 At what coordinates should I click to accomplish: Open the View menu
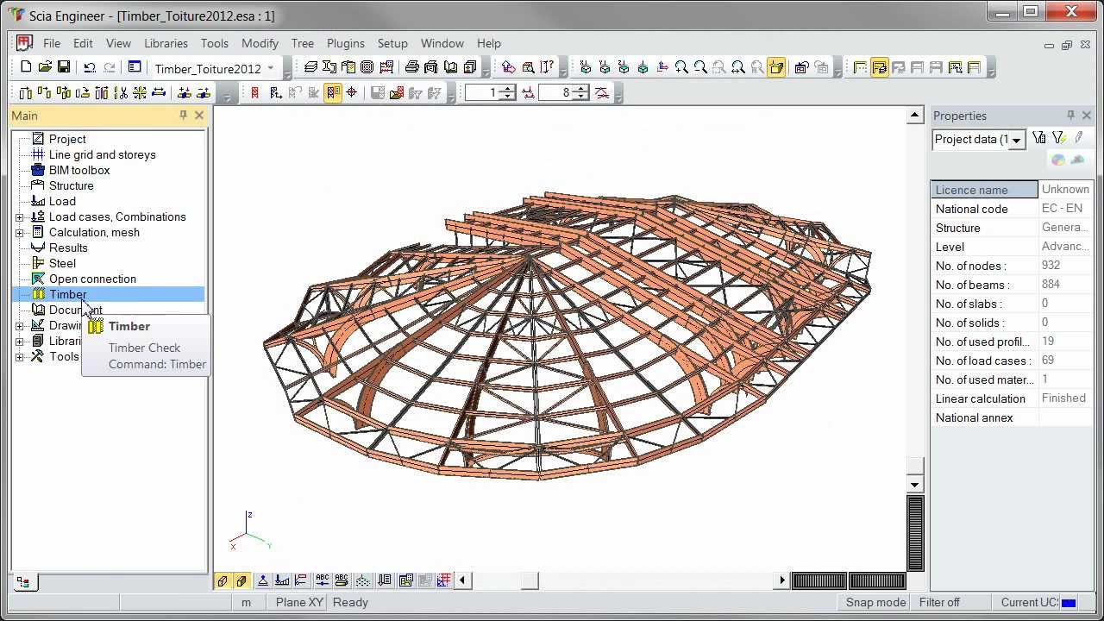click(118, 43)
